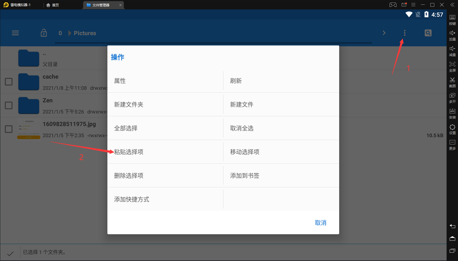Open the three-dot overflow menu
The image size is (458, 261).
click(404, 33)
